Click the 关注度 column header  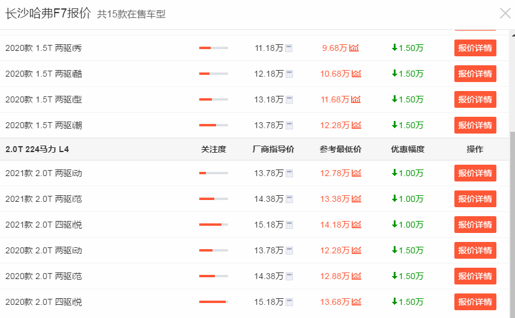214,150
